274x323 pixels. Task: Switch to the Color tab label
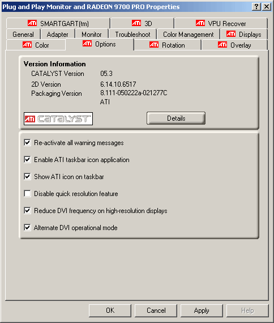click(42, 45)
